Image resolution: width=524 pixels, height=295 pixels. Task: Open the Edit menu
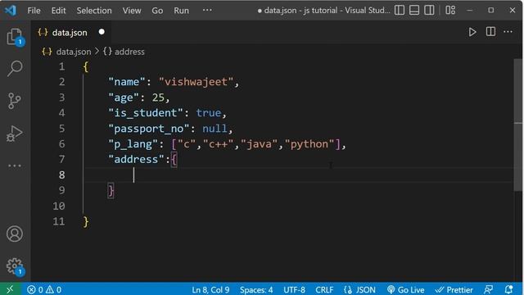[x=58, y=11]
